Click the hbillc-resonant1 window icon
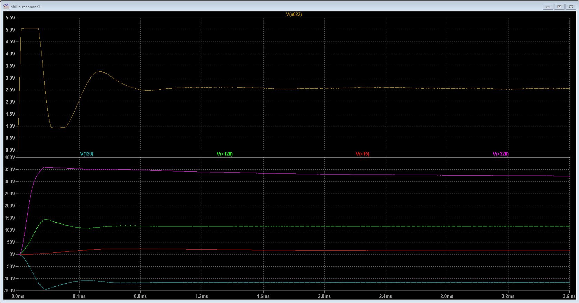 (x=6, y=7)
